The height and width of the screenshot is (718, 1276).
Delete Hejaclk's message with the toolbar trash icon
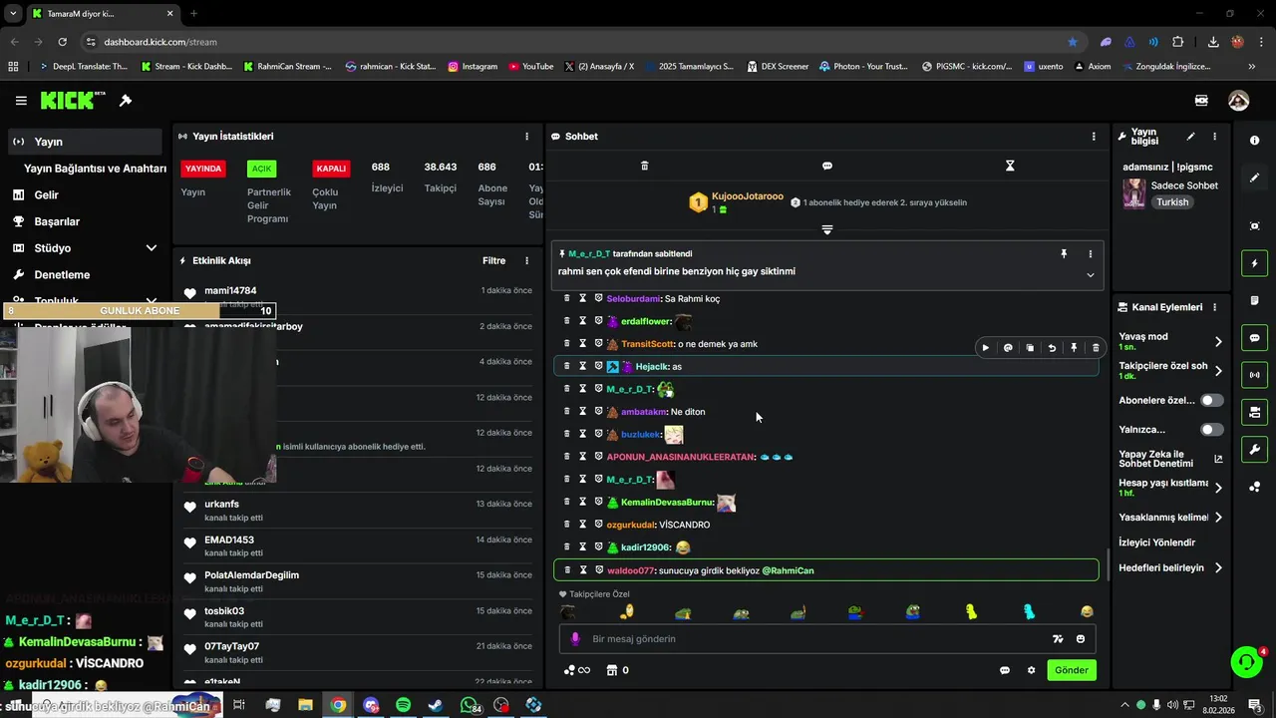(x=1096, y=348)
